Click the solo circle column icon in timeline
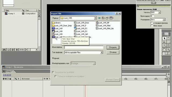The height and width of the screenshot is (97, 172). coord(8,79)
